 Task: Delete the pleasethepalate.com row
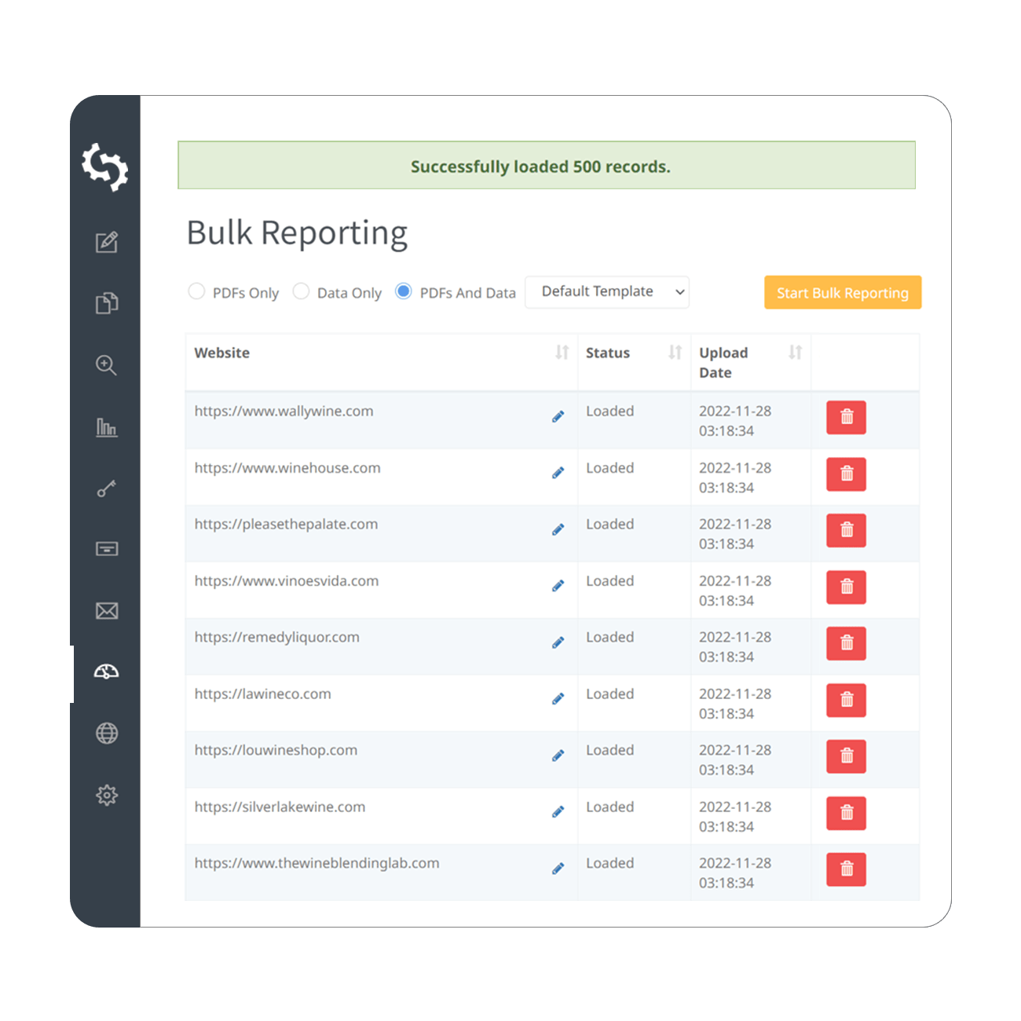coord(846,530)
